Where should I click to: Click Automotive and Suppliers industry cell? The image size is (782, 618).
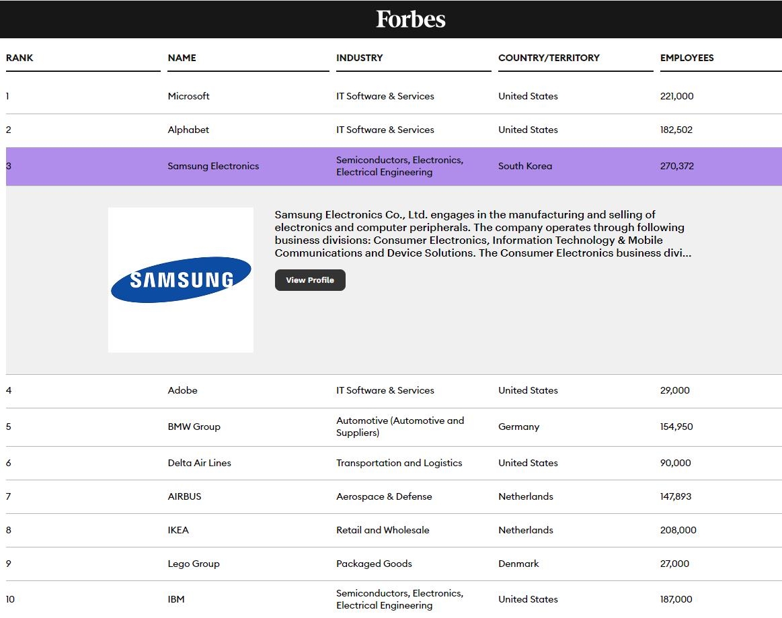[400, 427]
